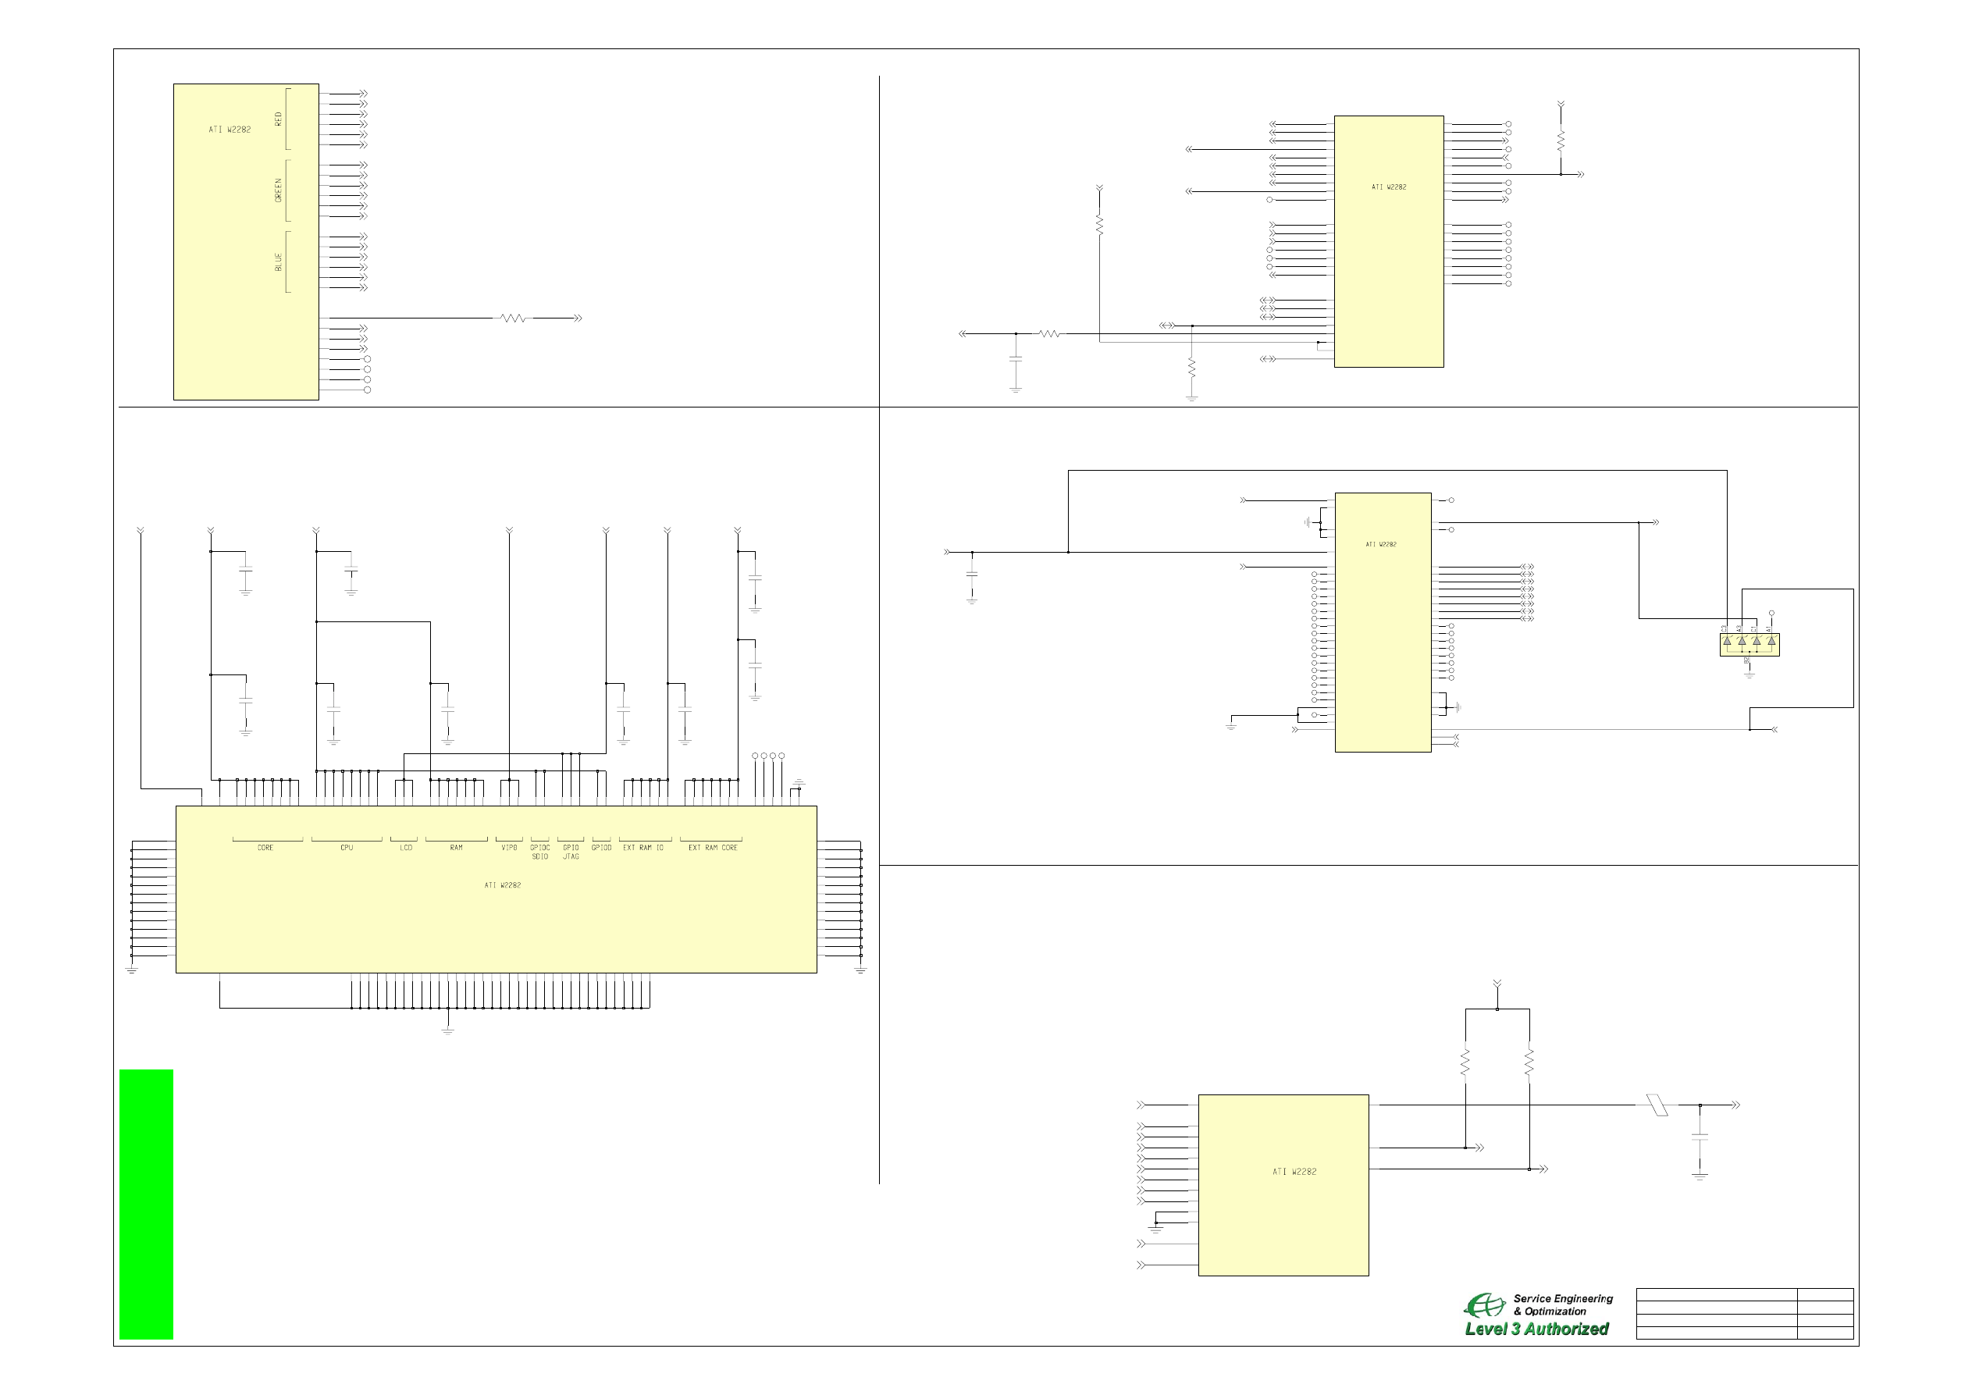Click the left pull-up resistor in bottom-right section
This screenshot has height=1395, width=1972.
click(x=1465, y=1063)
